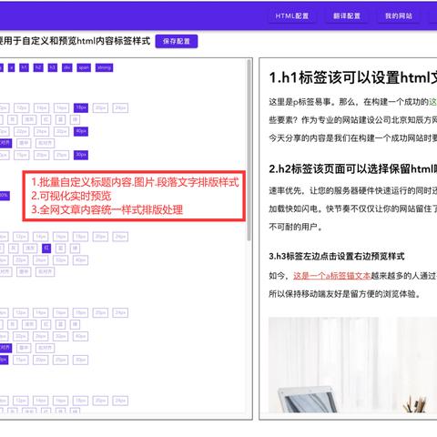Click the preview photo of the laptop
The image size is (437, 437).
(x=352, y=365)
